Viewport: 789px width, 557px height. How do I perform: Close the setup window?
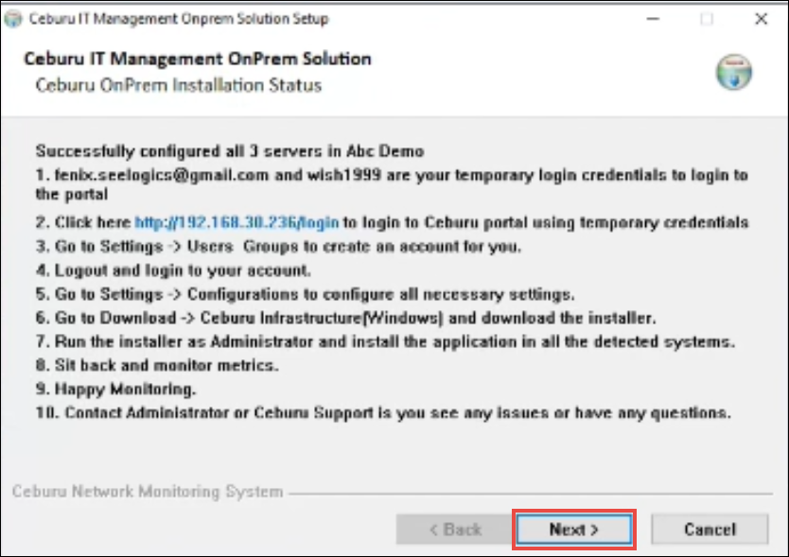click(762, 19)
